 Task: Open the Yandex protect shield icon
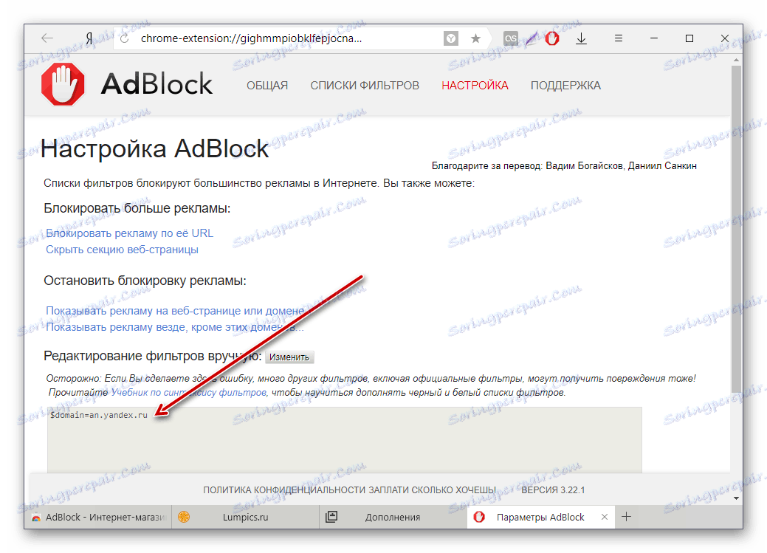click(x=451, y=38)
